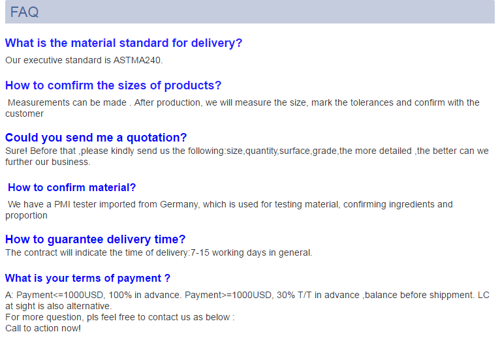Click "LC at sight is also alternative" text
The width and height of the screenshot is (498, 347).
click(59, 306)
